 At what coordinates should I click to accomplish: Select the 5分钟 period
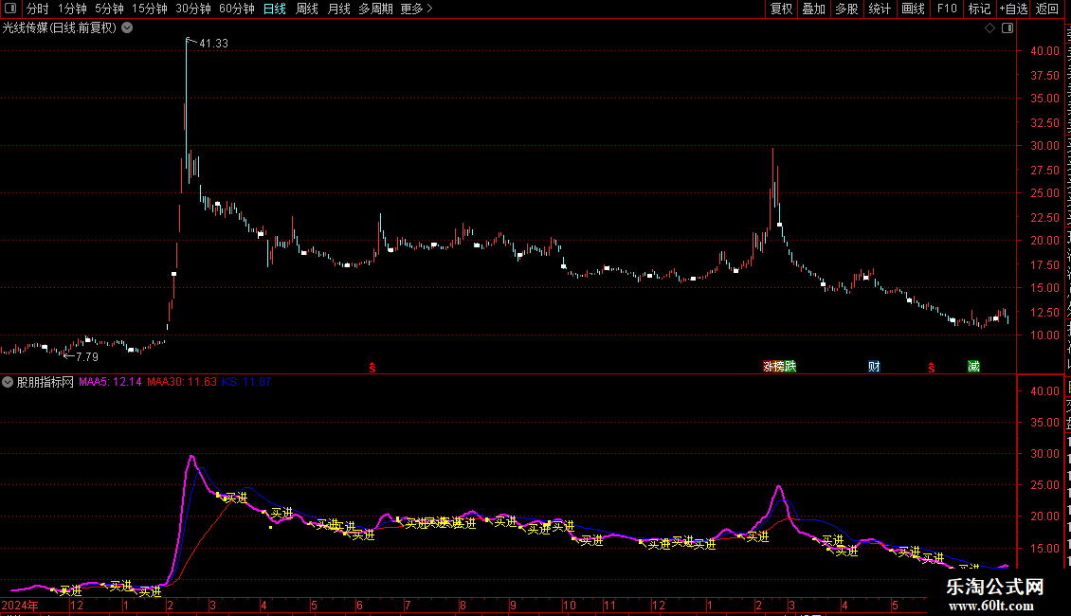pyautogui.click(x=109, y=9)
